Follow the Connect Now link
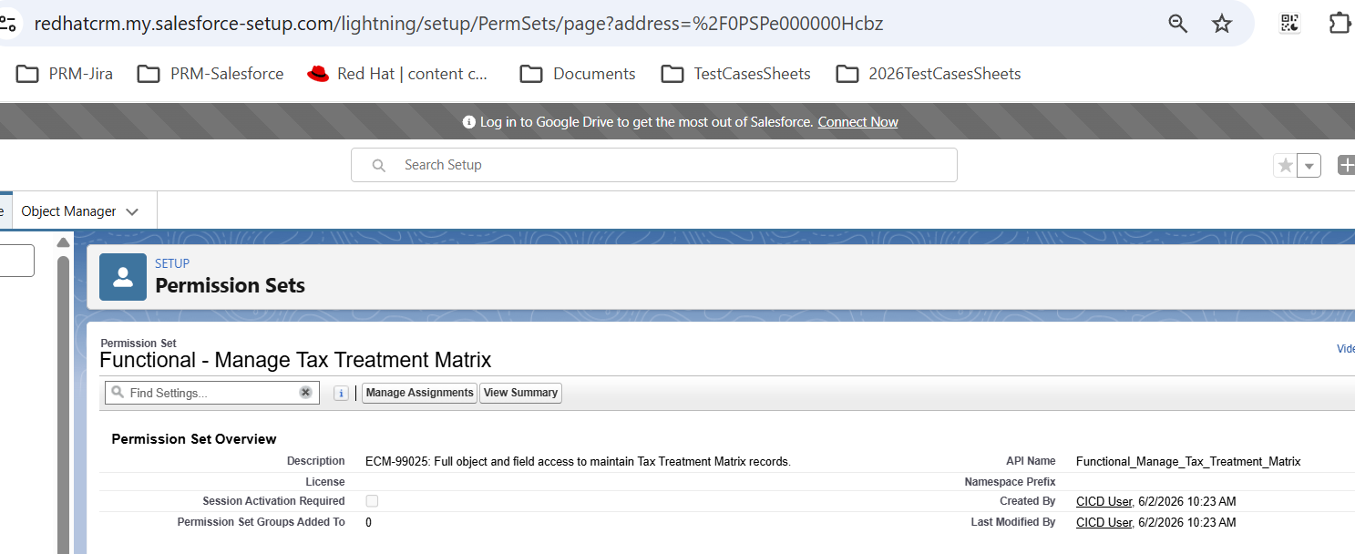1355x554 pixels. click(857, 122)
